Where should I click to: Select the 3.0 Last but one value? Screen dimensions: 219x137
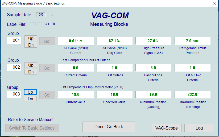pos(153,68)
